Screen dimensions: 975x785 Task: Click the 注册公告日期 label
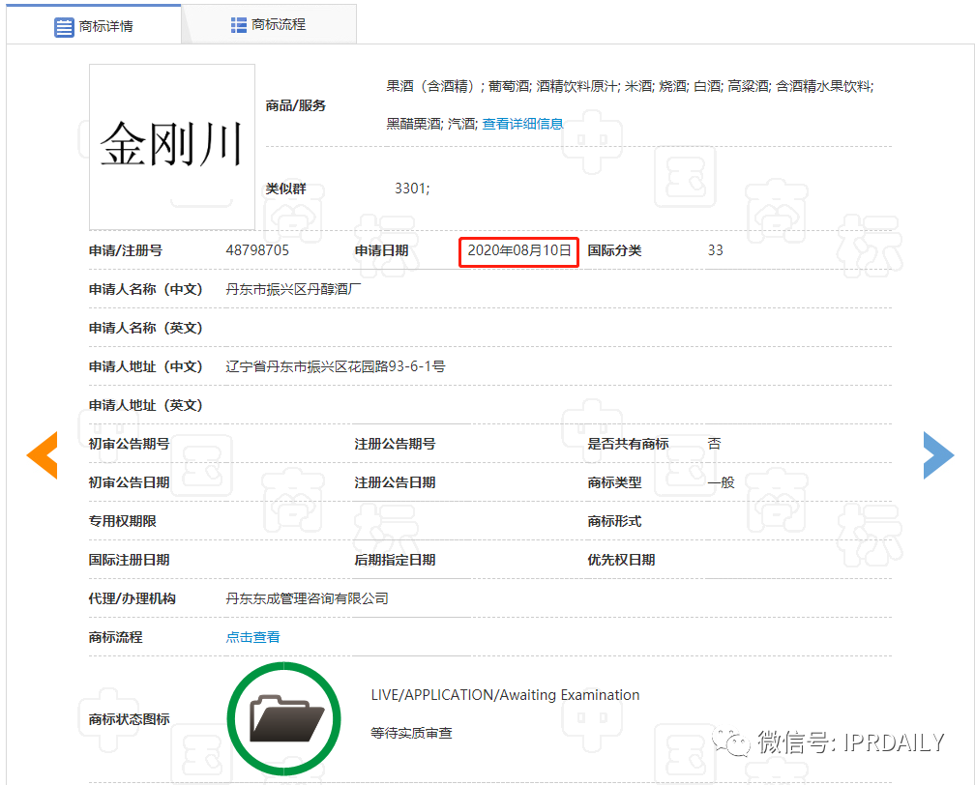coord(395,482)
